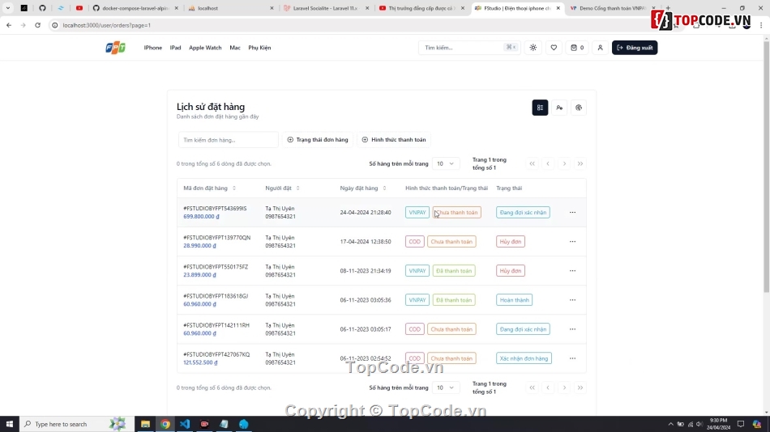Open the Windows Start menu
This screenshot has height=432, width=770.
(x=10, y=424)
